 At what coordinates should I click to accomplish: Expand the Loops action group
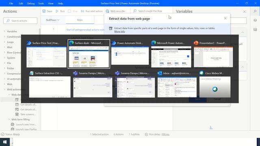(4, 42)
